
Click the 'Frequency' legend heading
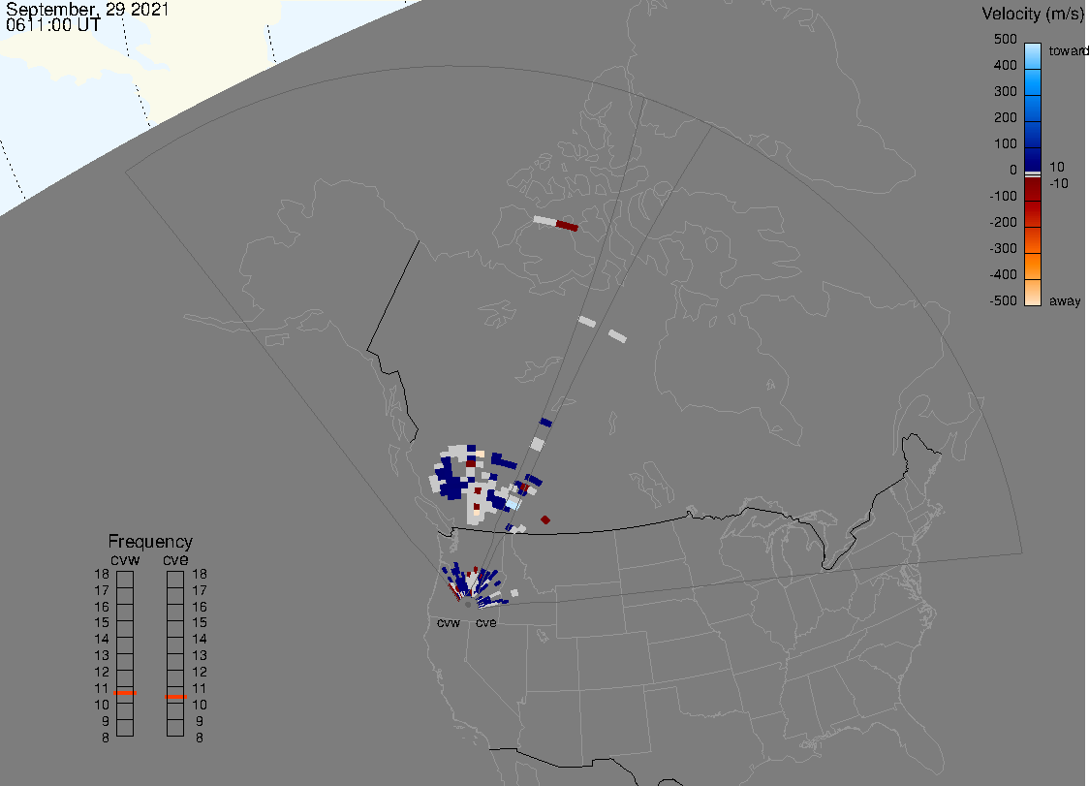[150, 542]
